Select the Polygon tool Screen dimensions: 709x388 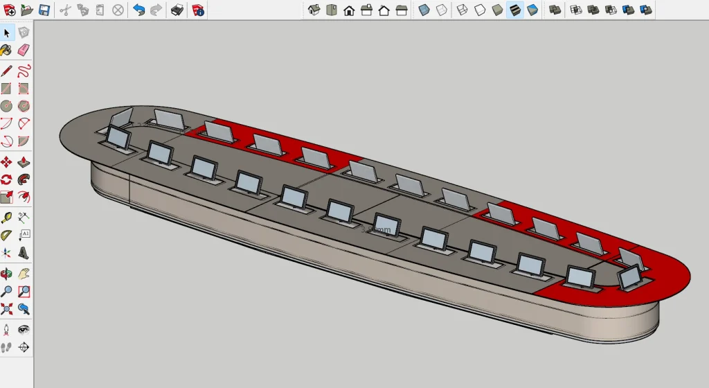pos(24,106)
